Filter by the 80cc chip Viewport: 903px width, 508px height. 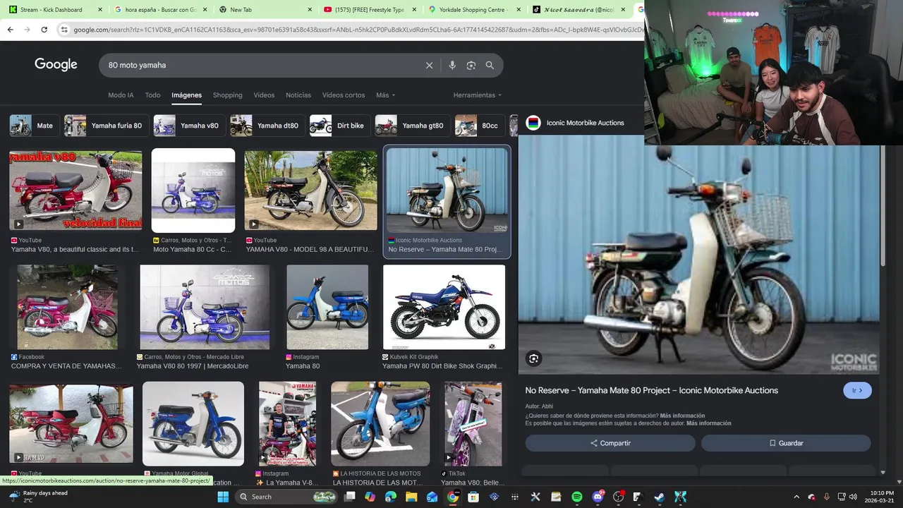[480, 126]
